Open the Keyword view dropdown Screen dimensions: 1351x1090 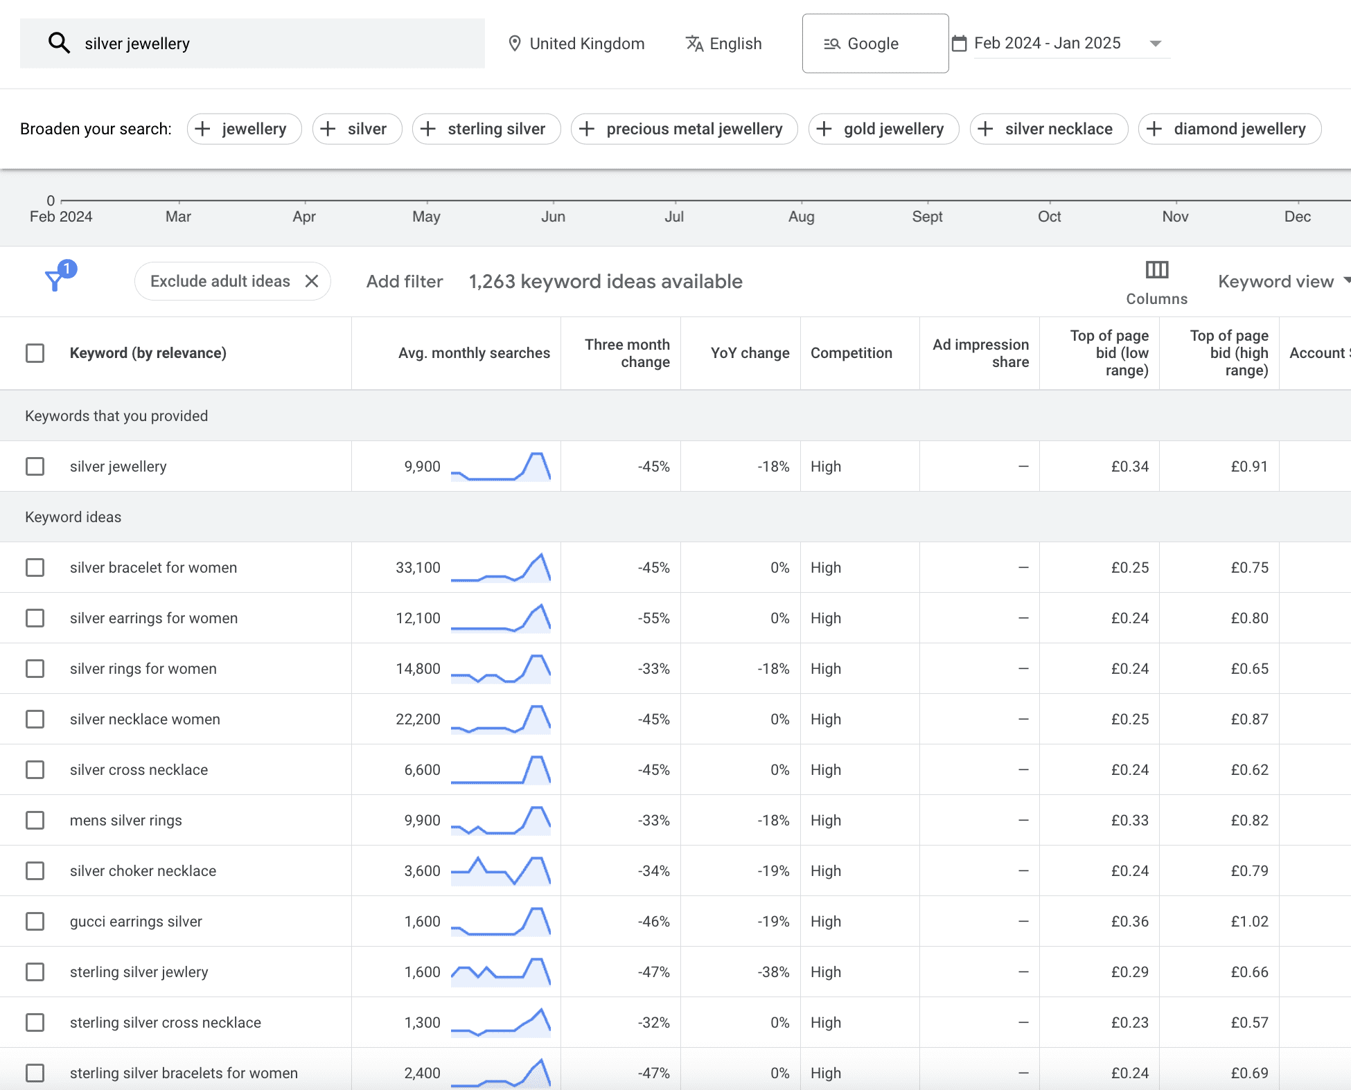1281,281
